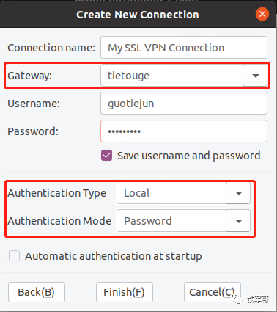Select the Local authentication type box
This screenshot has width=277, height=312.
172,193
